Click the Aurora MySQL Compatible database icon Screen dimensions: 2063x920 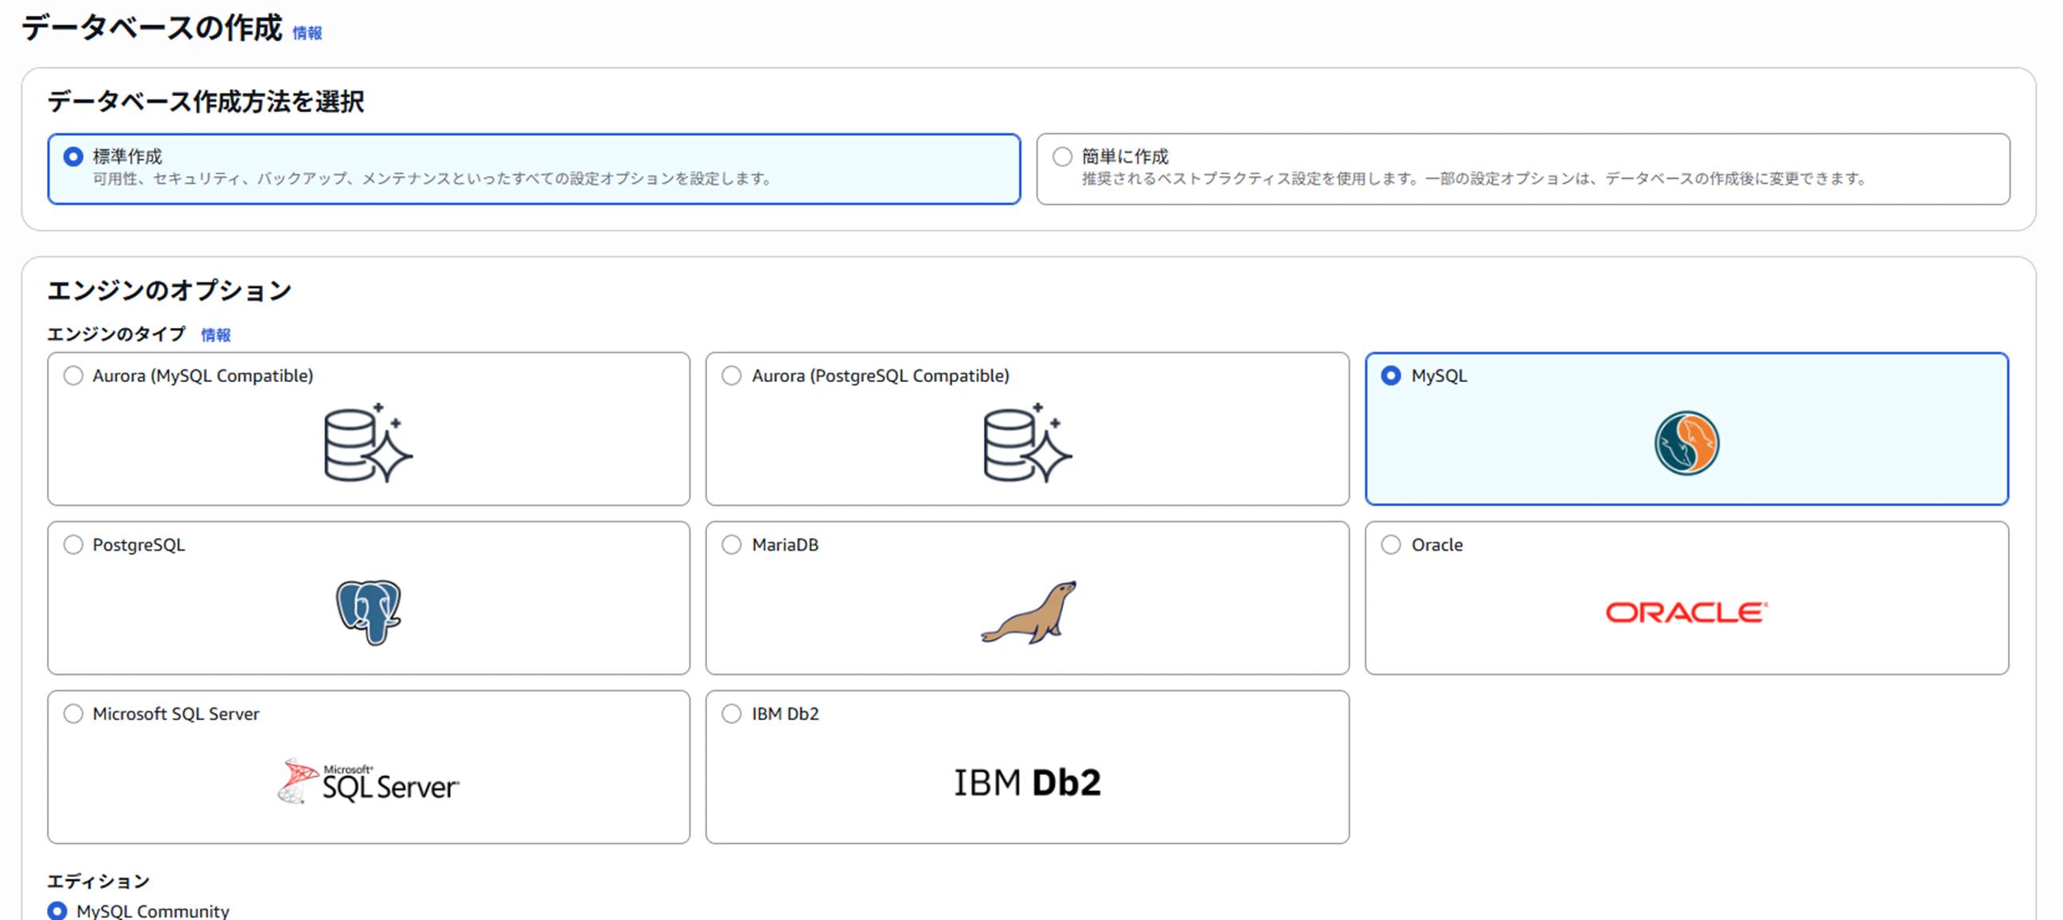pyautogui.click(x=368, y=442)
